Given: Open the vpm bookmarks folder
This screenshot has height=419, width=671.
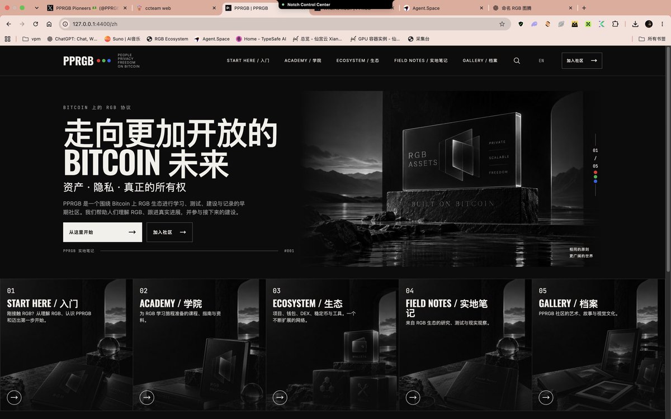Looking at the screenshot, I should click(x=31, y=39).
